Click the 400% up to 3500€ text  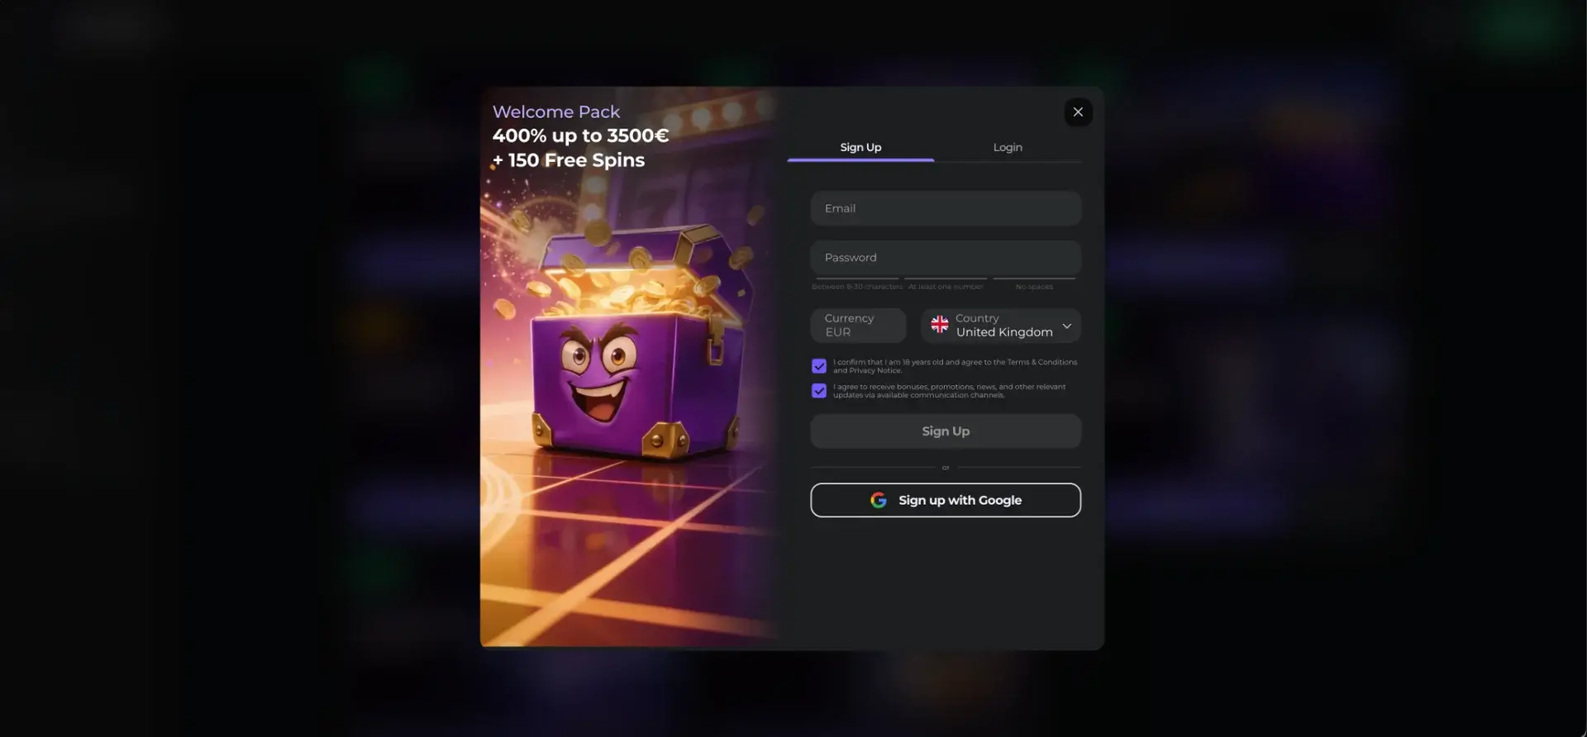click(x=580, y=136)
